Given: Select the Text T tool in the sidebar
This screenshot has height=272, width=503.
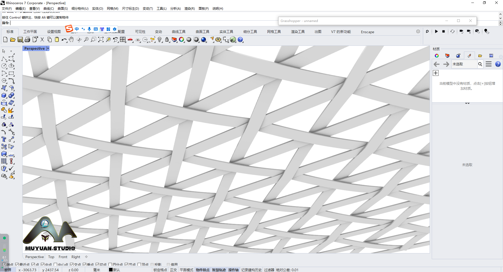Looking at the screenshot, I should pos(4,139).
